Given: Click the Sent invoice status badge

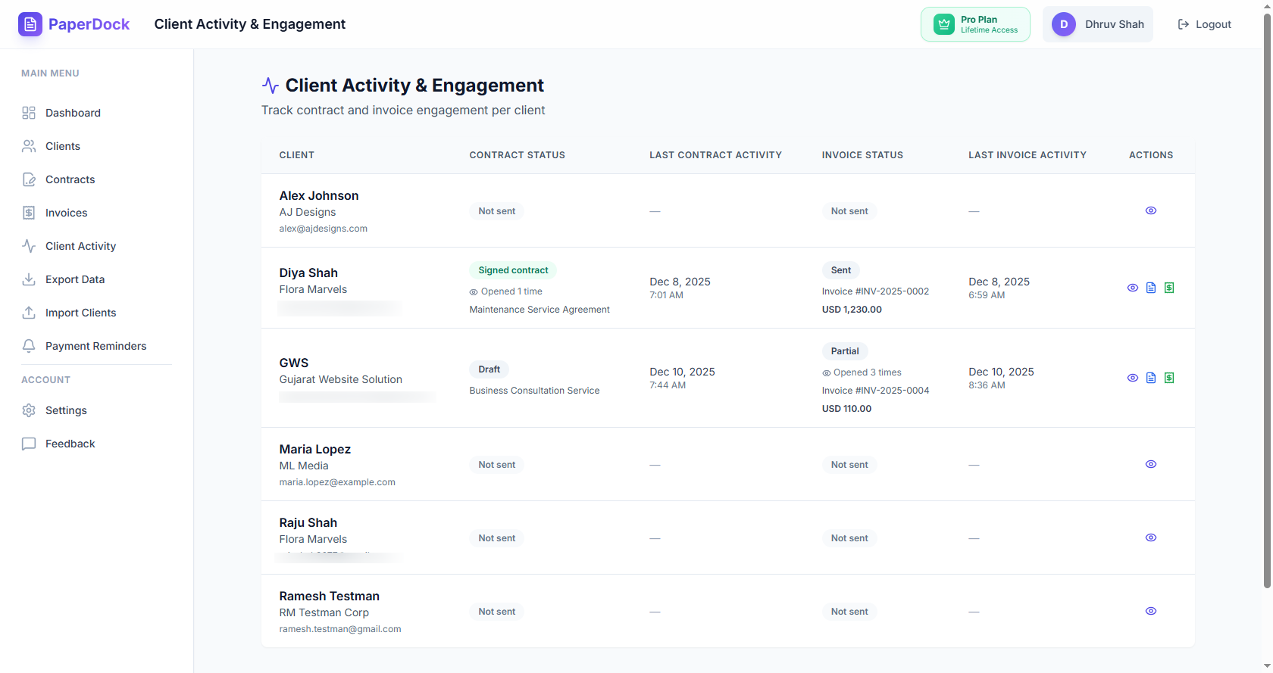Looking at the screenshot, I should point(841,270).
